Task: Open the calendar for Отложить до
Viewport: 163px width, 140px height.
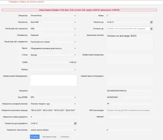Action: 151,29
